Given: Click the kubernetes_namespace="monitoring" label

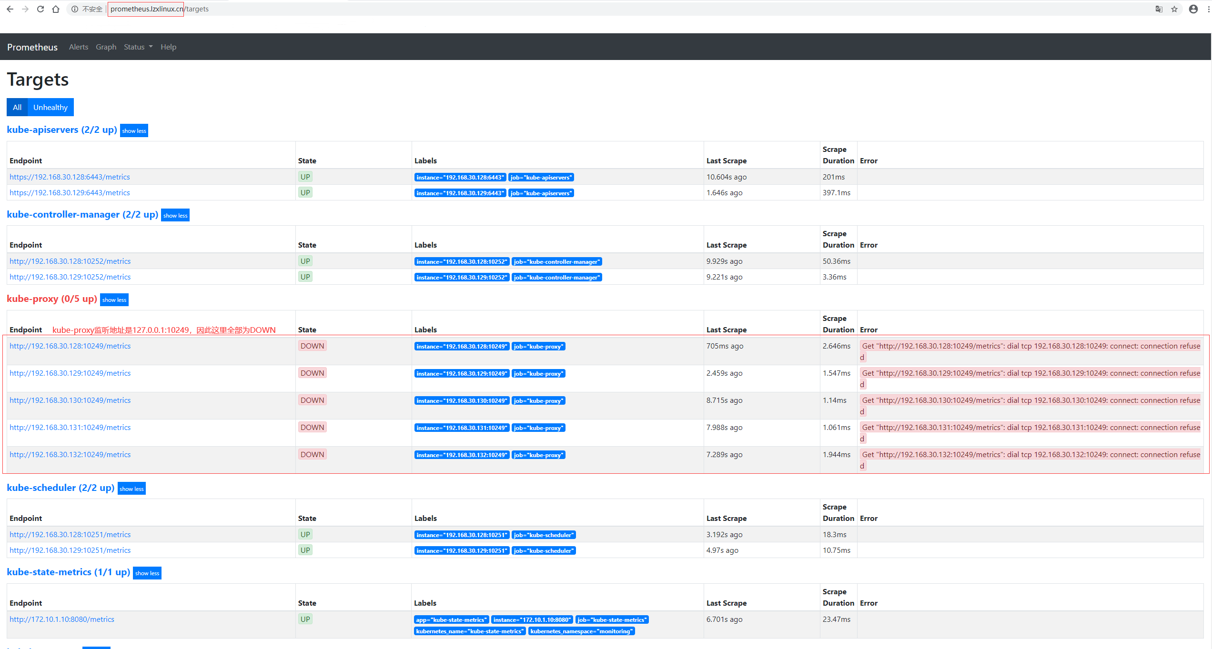Looking at the screenshot, I should (x=582, y=631).
